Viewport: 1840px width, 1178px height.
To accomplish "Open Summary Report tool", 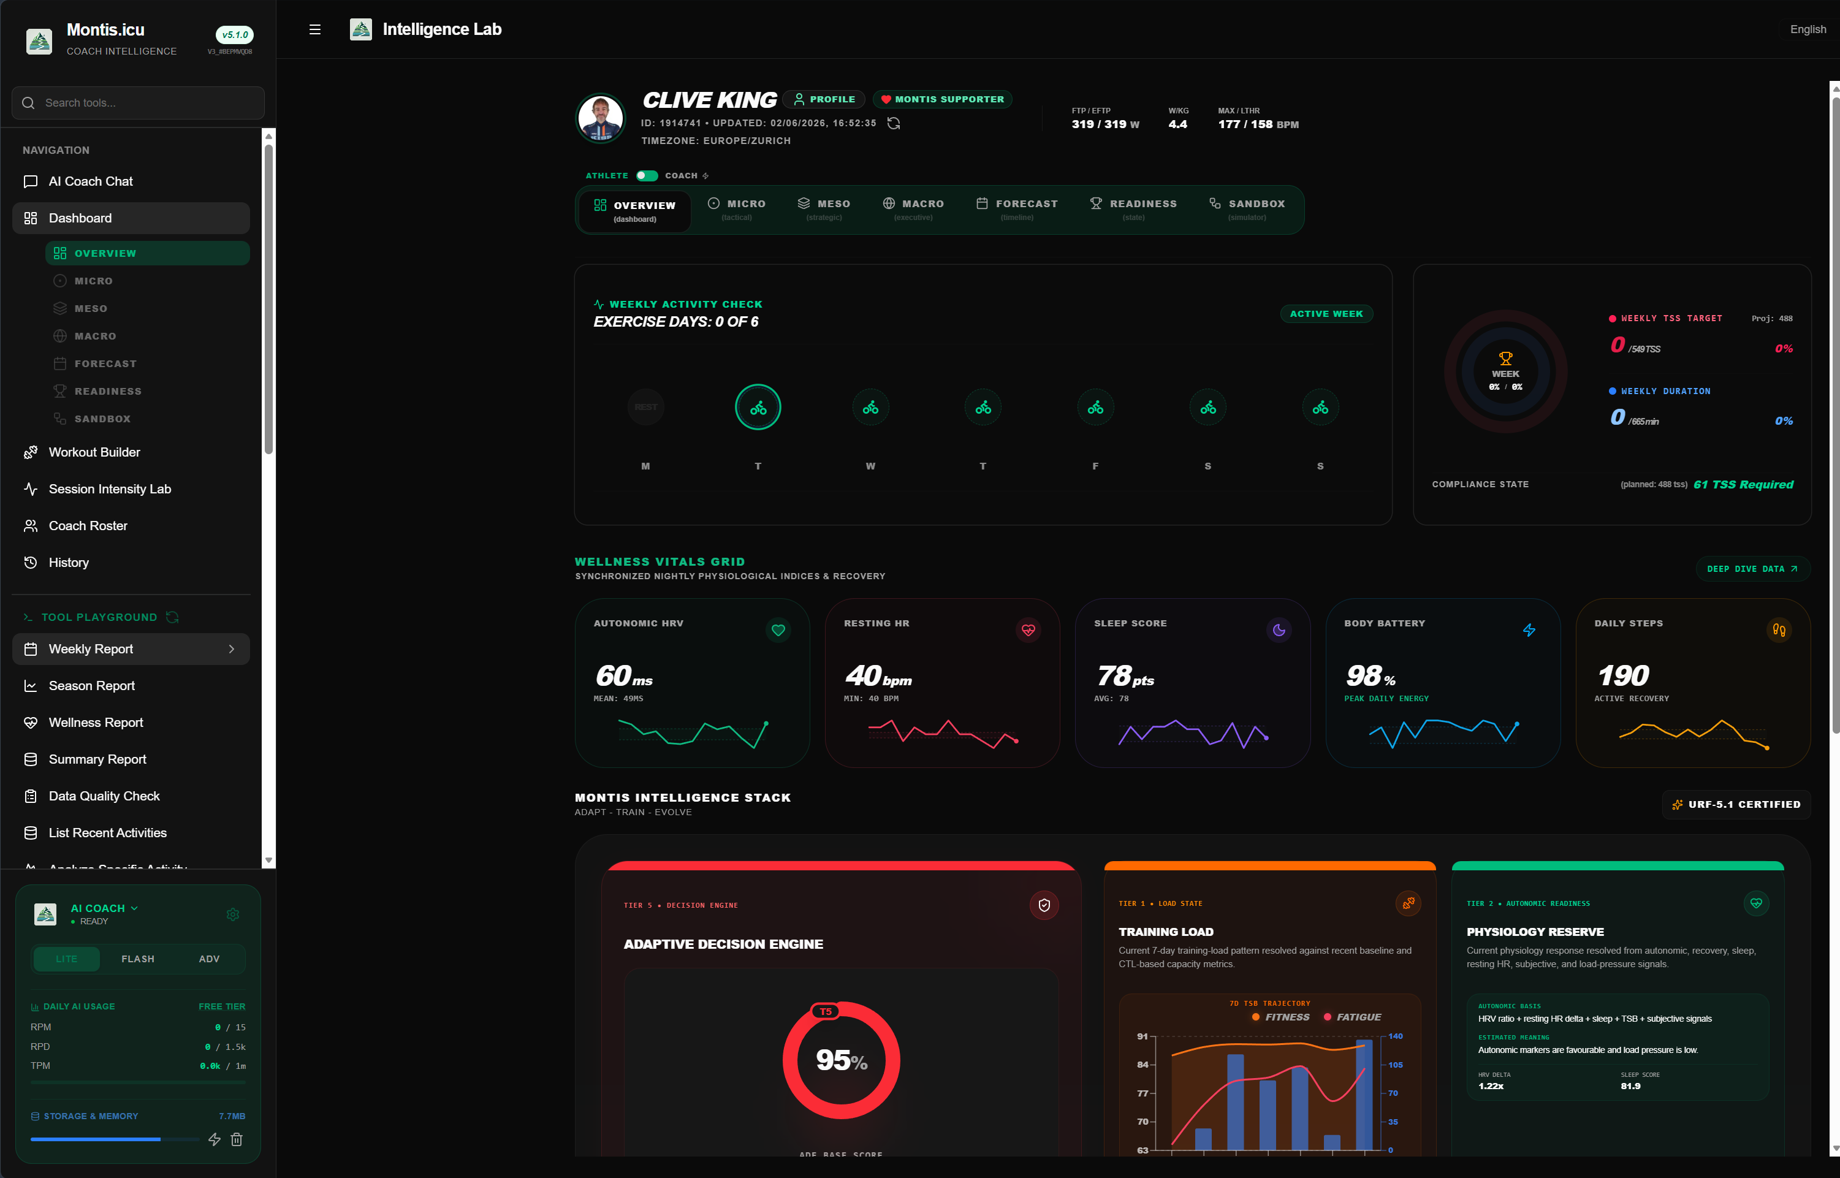I will pyautogui.click(x=131, y=759).
